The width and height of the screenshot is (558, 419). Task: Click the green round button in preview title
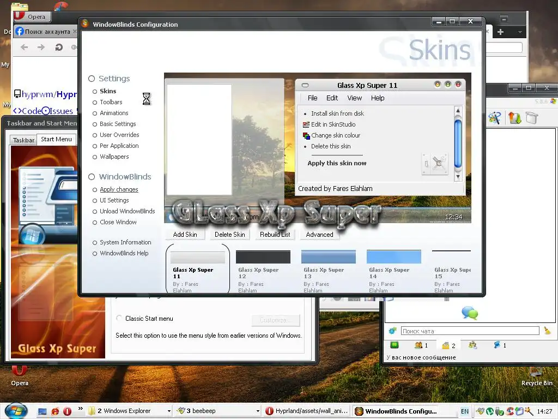[448, 85]
